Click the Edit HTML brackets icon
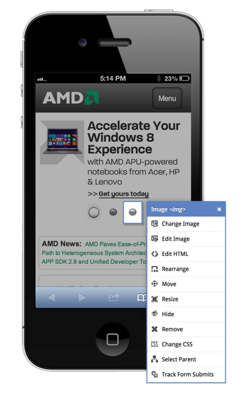 pyautogui.click(x=154, y=254)
